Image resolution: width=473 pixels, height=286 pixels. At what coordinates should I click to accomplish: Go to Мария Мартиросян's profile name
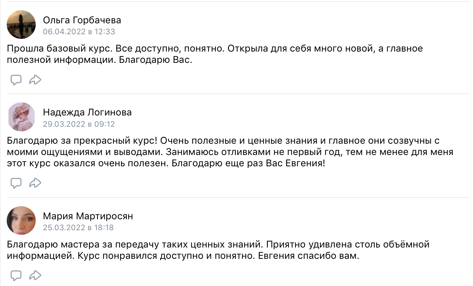(x=88, y=216)
